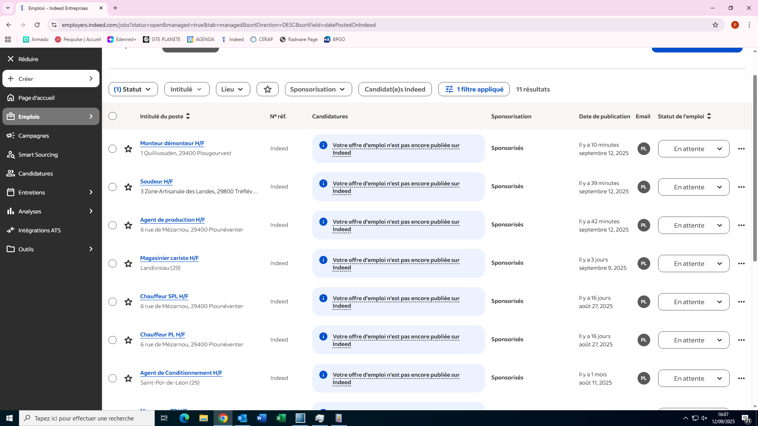Check the Agent de production H/F row
Image resolution: width=758 pixels, height=426 pixels.
coord(113,225)
